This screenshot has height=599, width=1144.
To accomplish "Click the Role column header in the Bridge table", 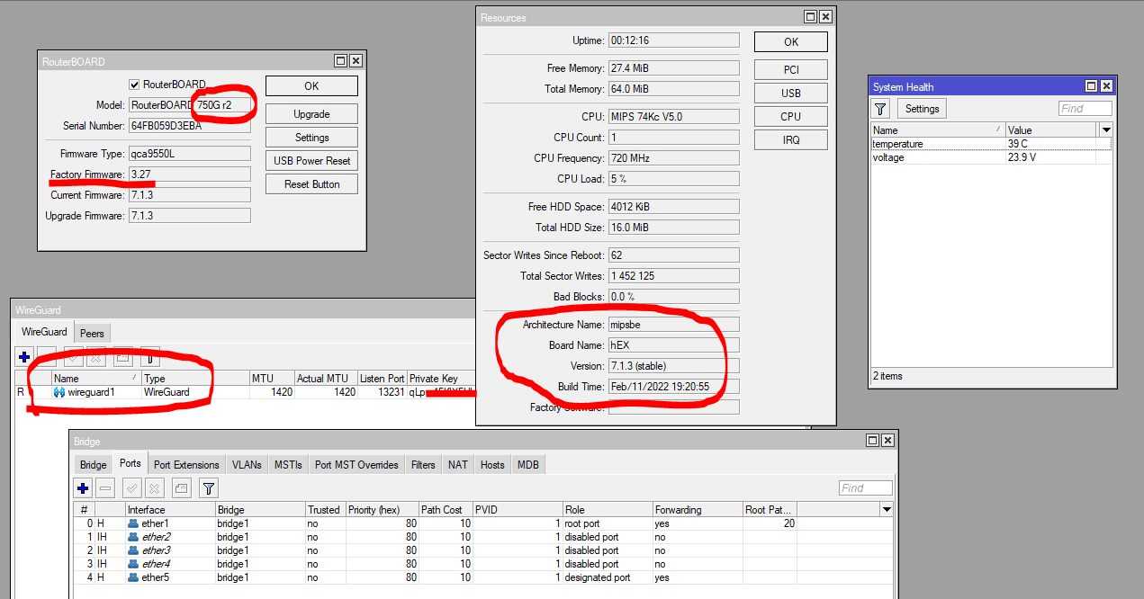I will [608, 510].
